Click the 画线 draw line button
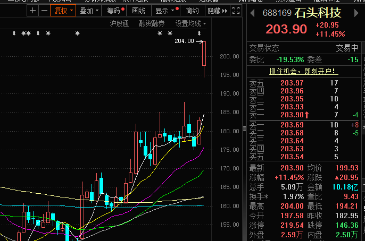 pyautogui.click(x=138, y=11)
